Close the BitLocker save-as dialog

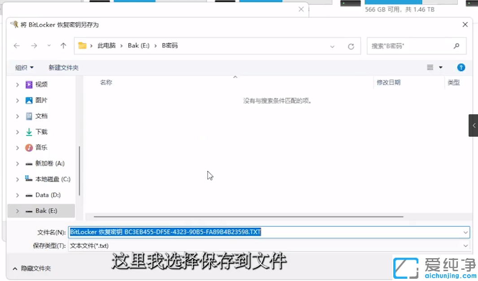[x=465, y=25]
